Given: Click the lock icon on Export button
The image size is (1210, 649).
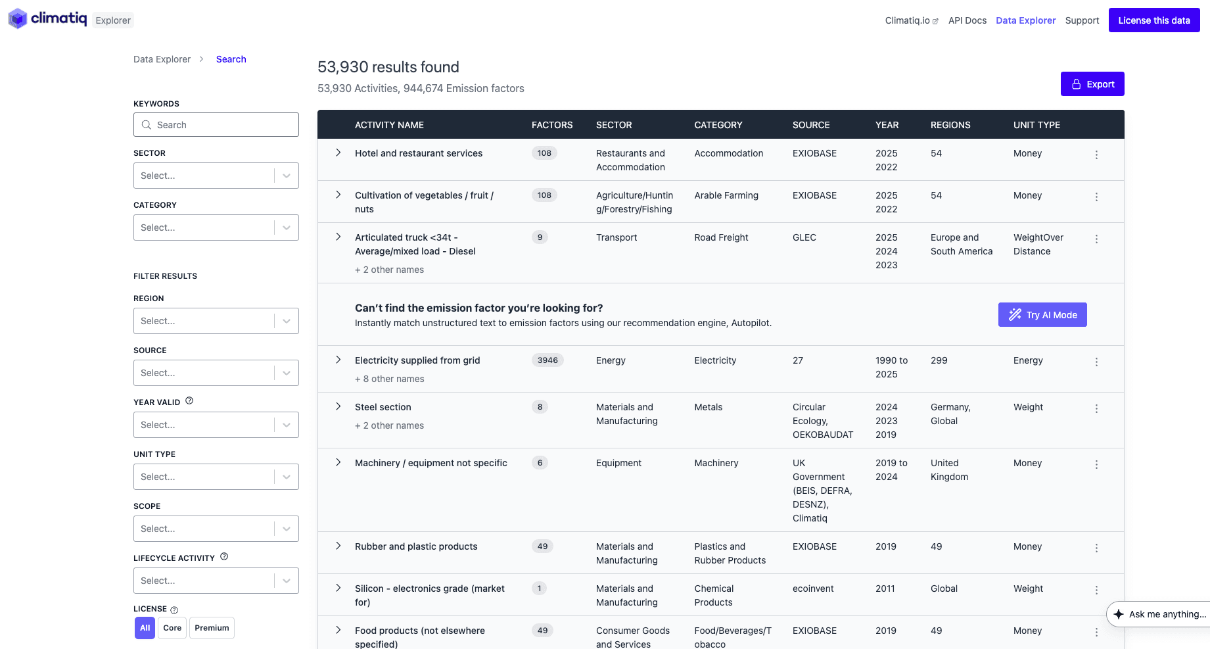Looking at the screenshot, I should coord(1077,84).
